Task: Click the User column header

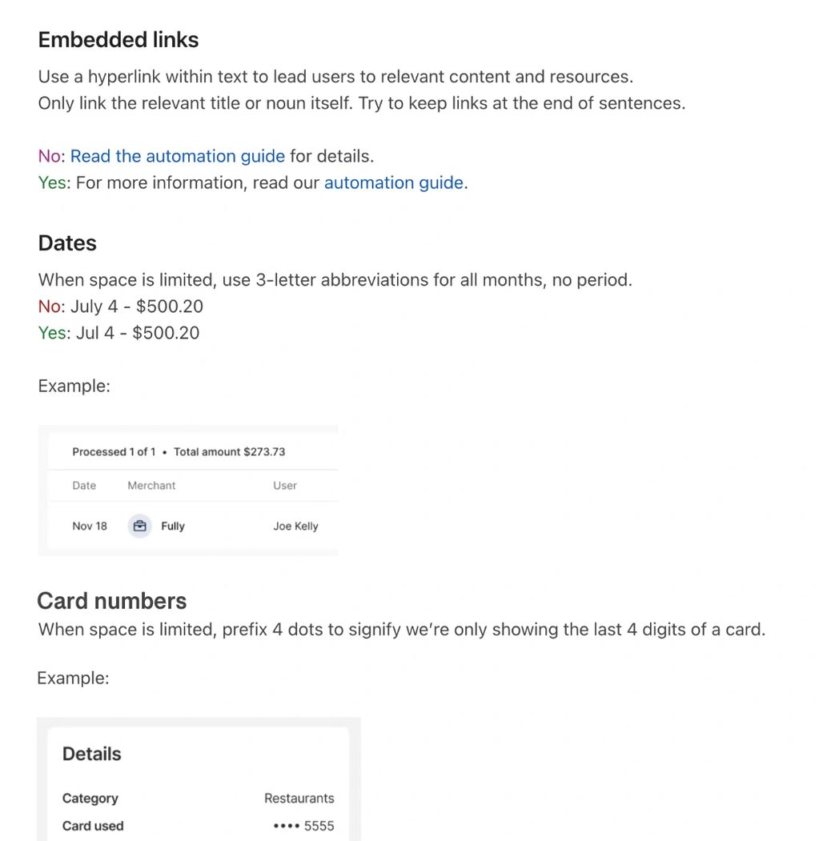Action: (285, 486)
